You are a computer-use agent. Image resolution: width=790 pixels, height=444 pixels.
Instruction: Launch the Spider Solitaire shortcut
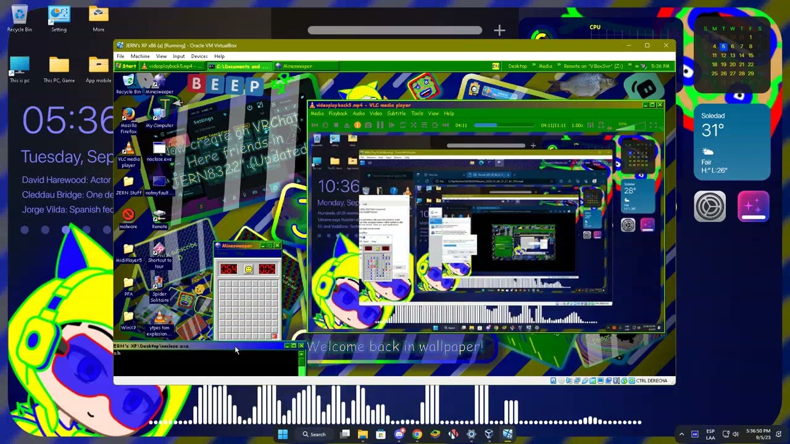tap(159, 289)
